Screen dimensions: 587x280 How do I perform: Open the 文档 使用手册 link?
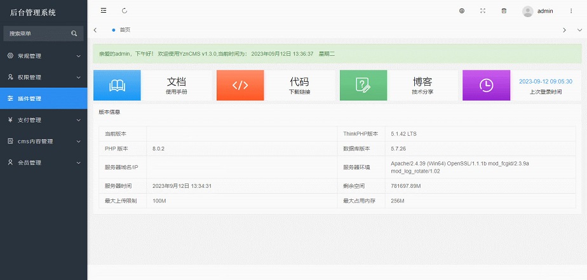(x=177, y=85)
